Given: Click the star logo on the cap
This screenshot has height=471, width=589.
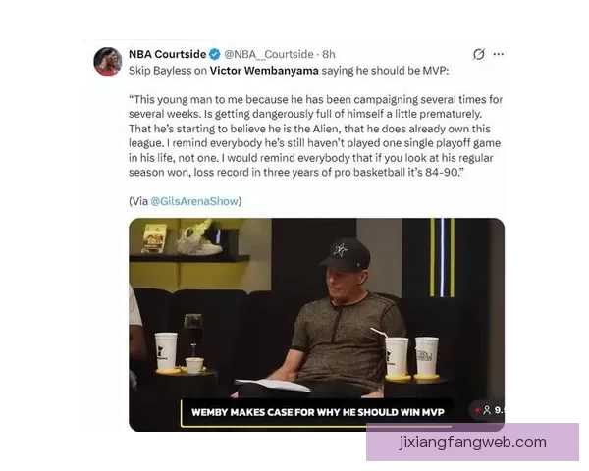Looking at the screenshot, I should [x=341, y=250].
